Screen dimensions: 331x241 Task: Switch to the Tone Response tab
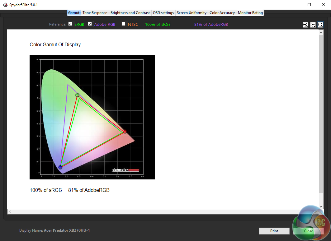(95, 13)
